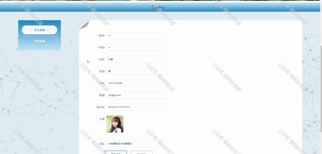Click the 头像 label text
The height and width of the screenshot is (154, 322).
102,119
